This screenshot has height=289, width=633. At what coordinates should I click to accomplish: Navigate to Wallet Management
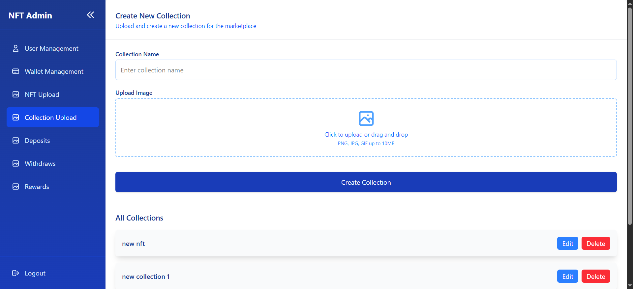(54, 71)
